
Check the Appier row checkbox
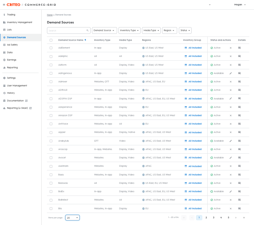(x=51, y=132)
